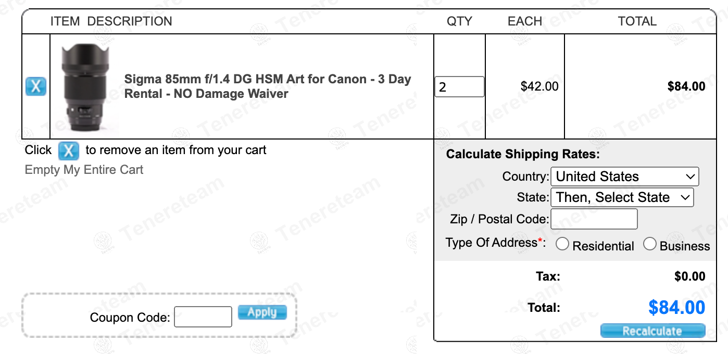Image resolution: width=728 pixels, height=354 pixels.
Task: Click Empty My Entire Cart link
Action: tap(84, 170)
